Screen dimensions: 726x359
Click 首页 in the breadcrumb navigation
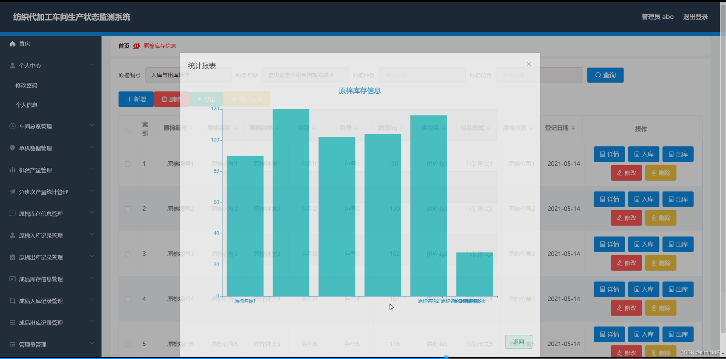point(123,46)
